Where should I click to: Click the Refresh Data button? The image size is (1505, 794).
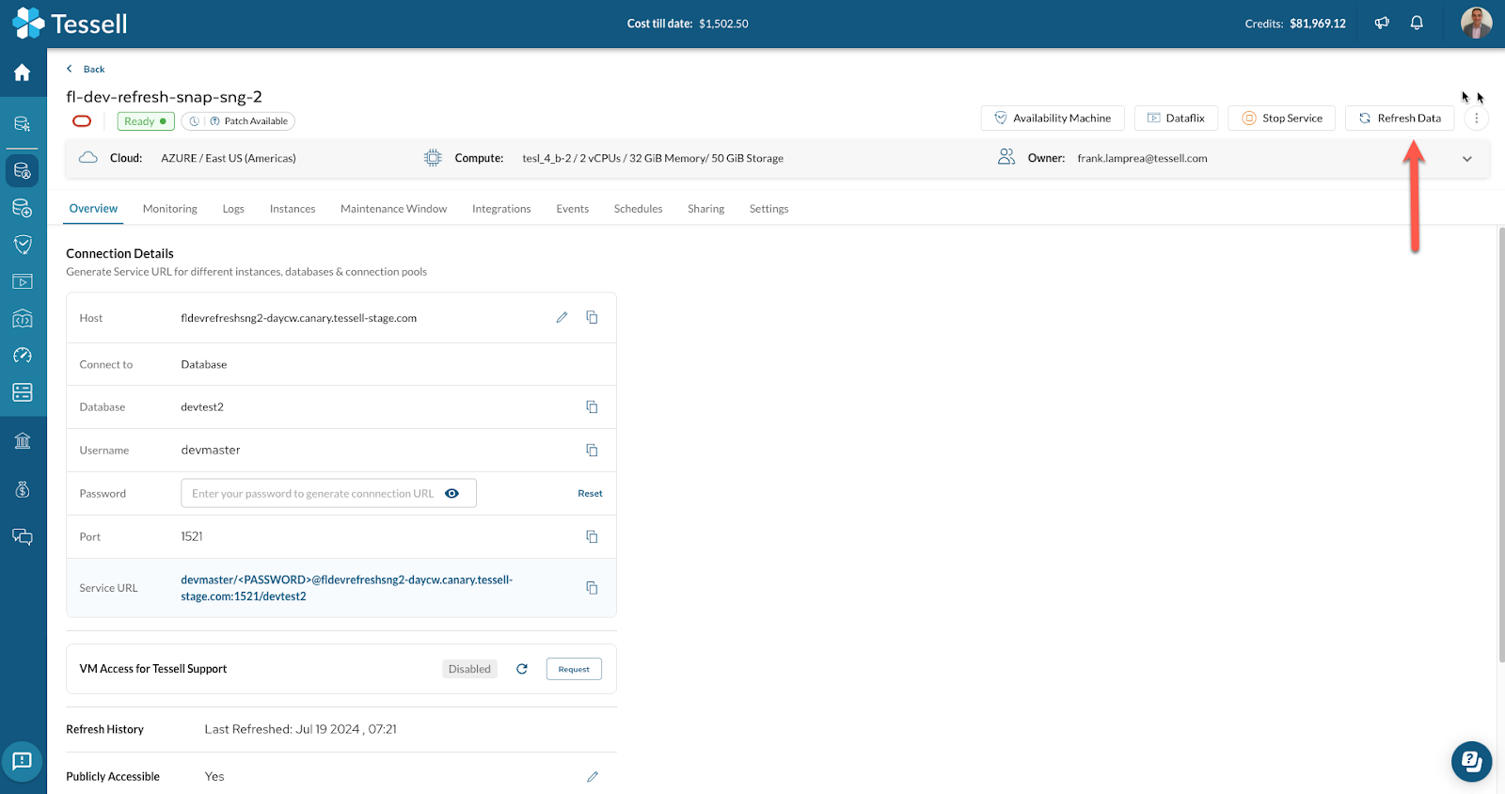(x=1400, y=119)
